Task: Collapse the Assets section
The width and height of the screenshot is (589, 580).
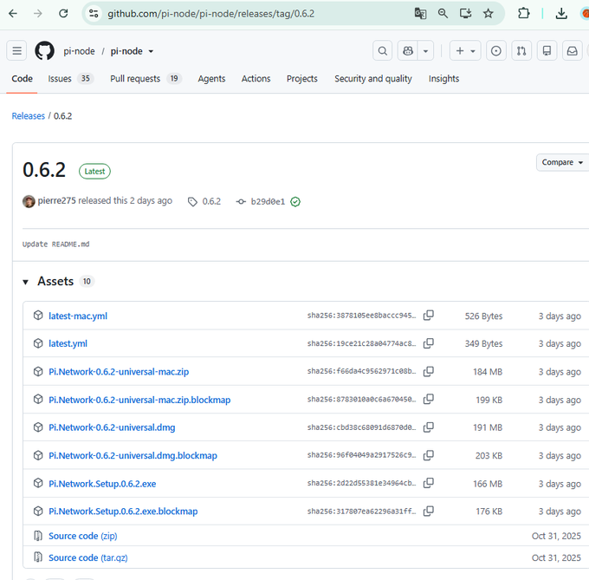Action: point(25,282)
